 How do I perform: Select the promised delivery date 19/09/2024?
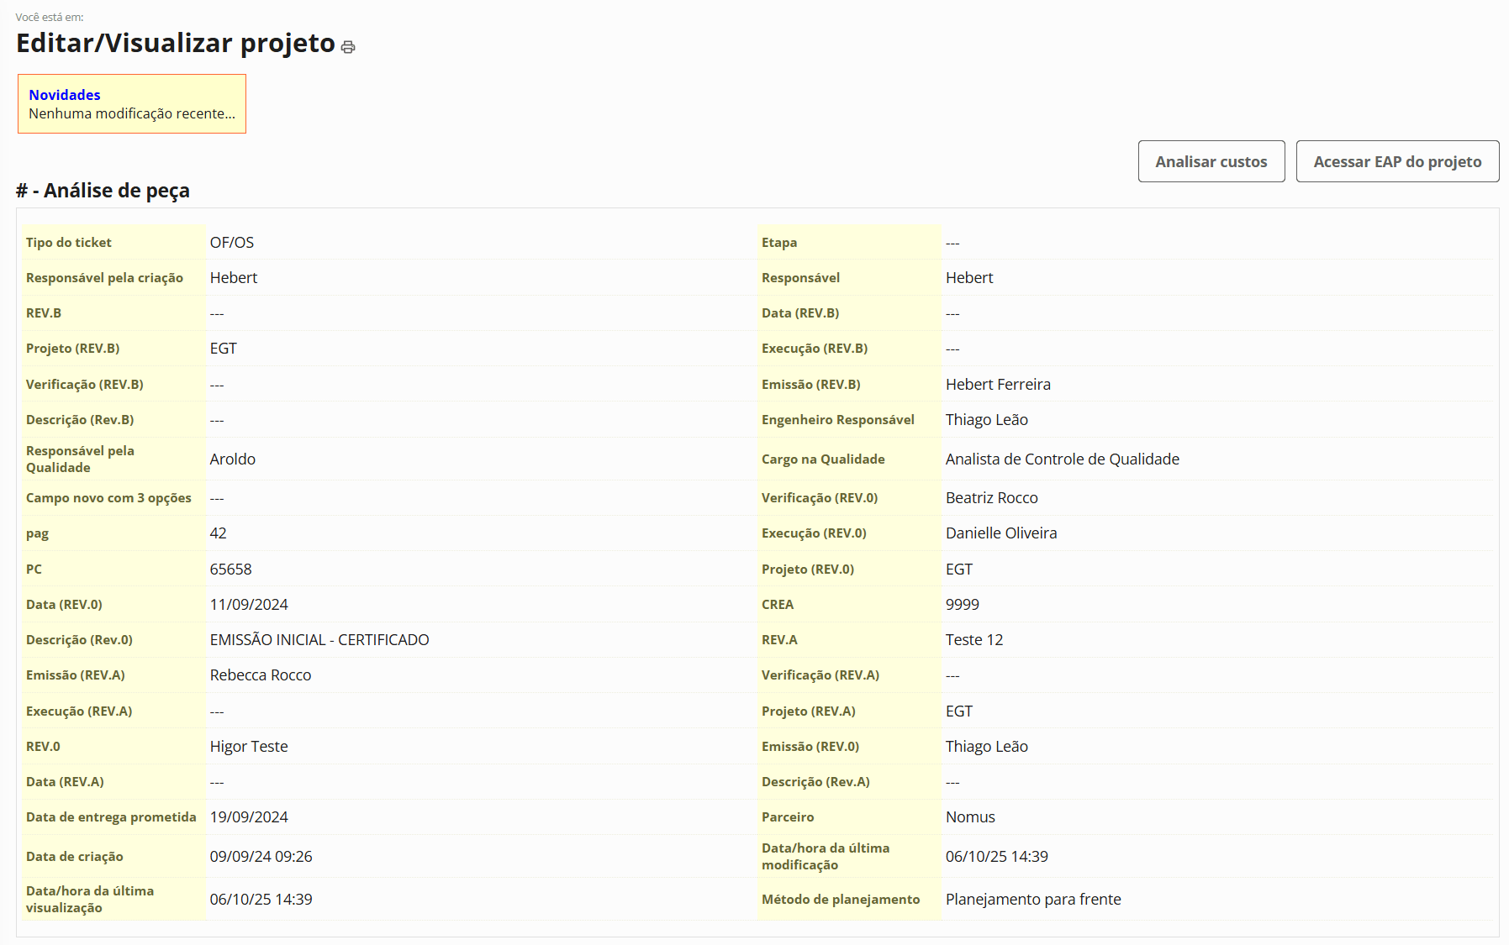(249, 817)
